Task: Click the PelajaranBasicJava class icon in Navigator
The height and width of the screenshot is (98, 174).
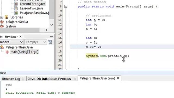Action: pos(2,47)
